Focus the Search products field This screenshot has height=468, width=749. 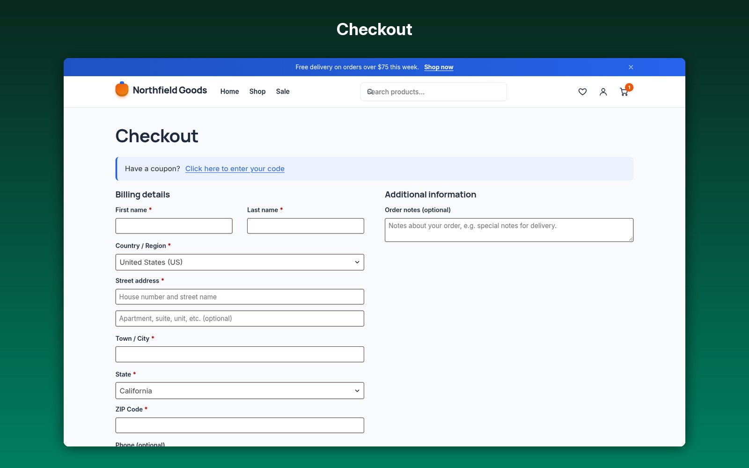(433, 92)
